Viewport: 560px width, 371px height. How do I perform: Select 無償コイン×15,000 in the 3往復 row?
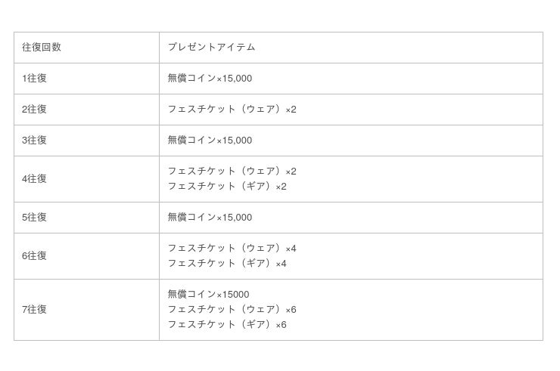tap(210, 141)
